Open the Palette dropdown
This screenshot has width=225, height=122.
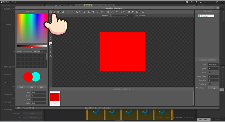[27, 51]
